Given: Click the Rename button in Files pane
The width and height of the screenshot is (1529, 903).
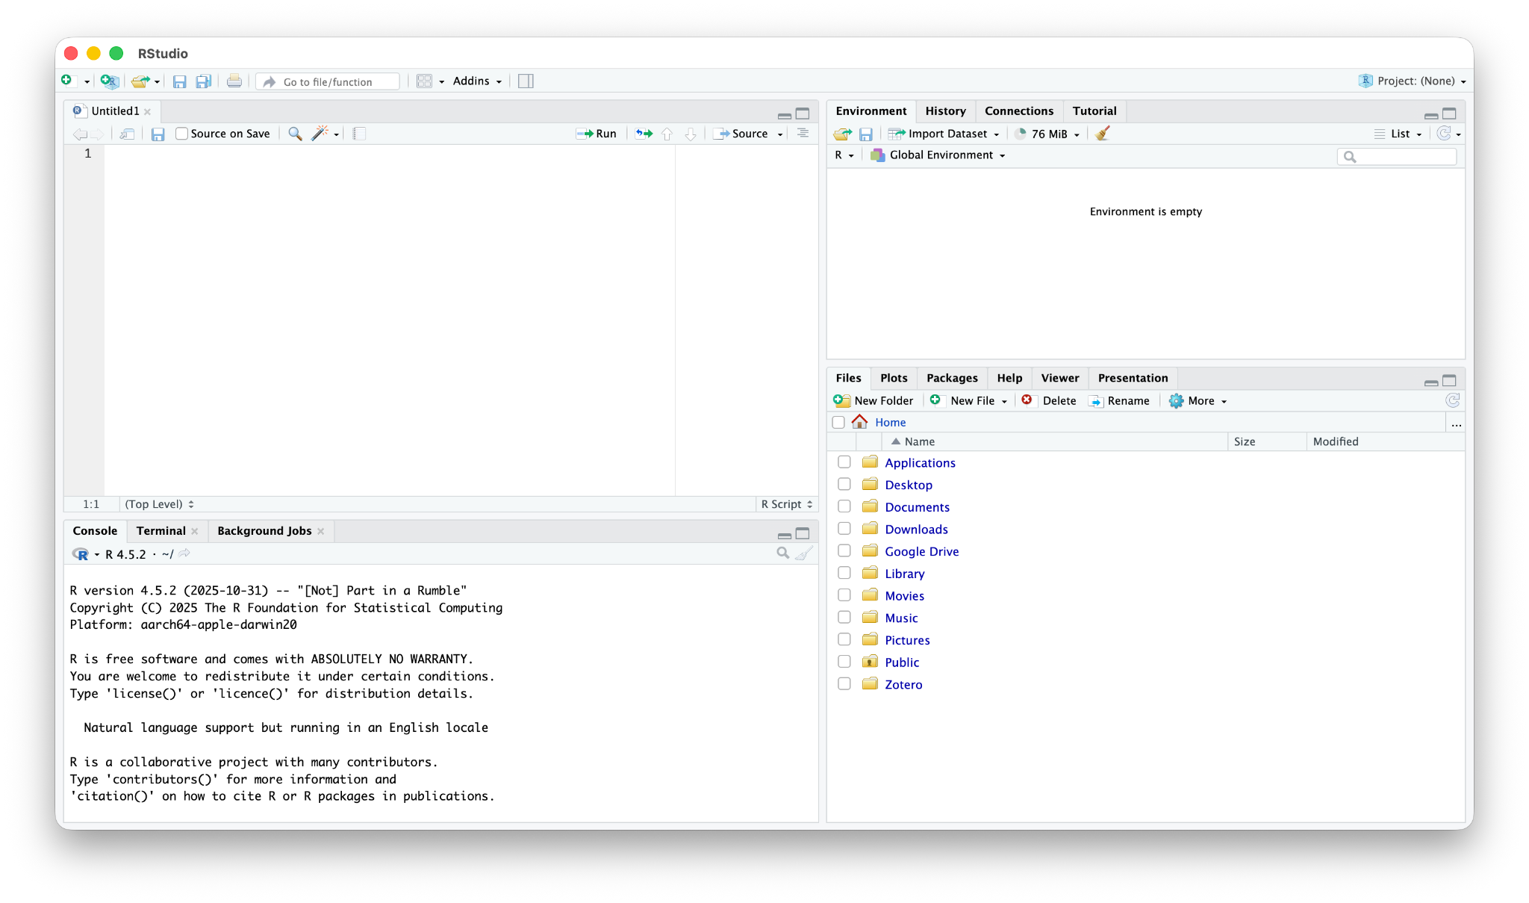Looking at the screenshot, I should [x=1119, y=400].
